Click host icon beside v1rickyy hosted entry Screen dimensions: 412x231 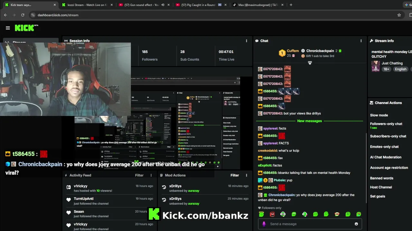point(69,187)
